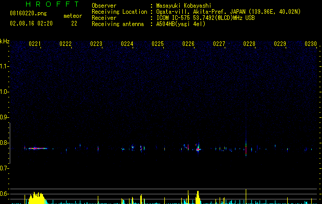Click the 0221 time marker
The width and height of the screenshot is (322, 204).
(x=35, y=44)
